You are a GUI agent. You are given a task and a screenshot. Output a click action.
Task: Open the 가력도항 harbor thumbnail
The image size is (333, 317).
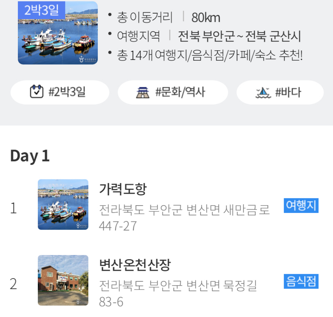(63, 204)
